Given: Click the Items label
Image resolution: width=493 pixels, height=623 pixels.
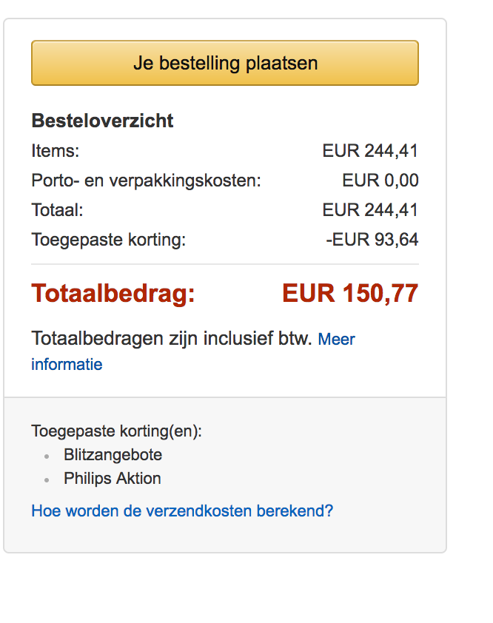Looking at the screenshot, I should (x=55, y=151).
